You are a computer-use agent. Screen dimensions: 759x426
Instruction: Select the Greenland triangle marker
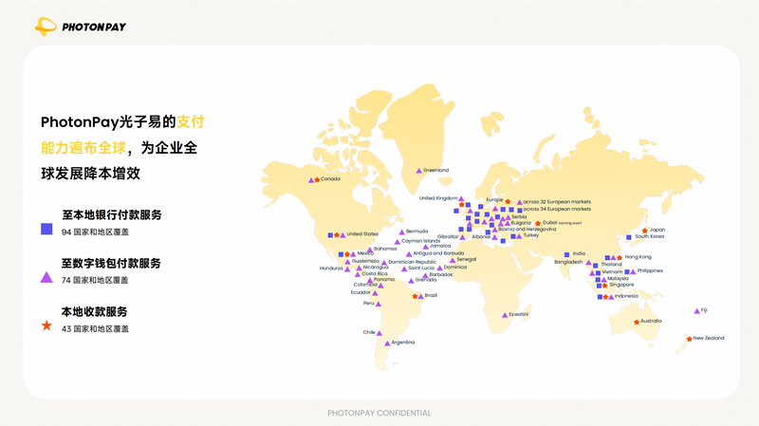click(x=418, y=171)
